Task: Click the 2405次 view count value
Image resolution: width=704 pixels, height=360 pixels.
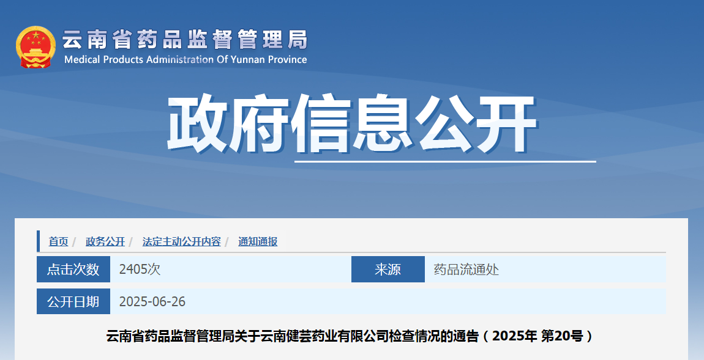Action: point(140,269)
